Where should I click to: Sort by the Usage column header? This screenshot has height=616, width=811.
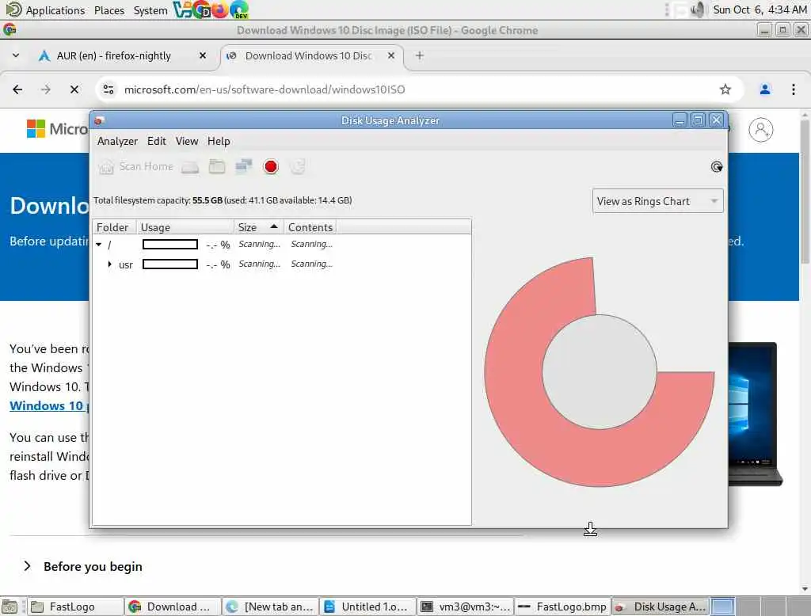click(x=185, y=227)
